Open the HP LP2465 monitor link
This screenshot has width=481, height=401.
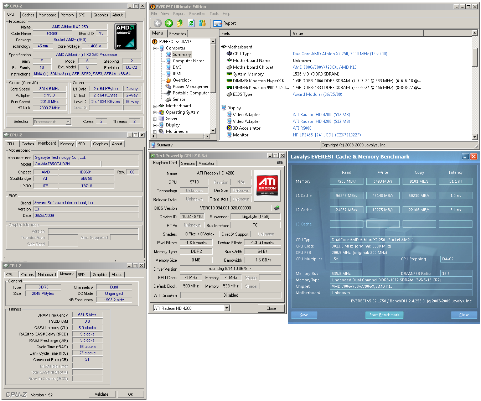[327, 135]
